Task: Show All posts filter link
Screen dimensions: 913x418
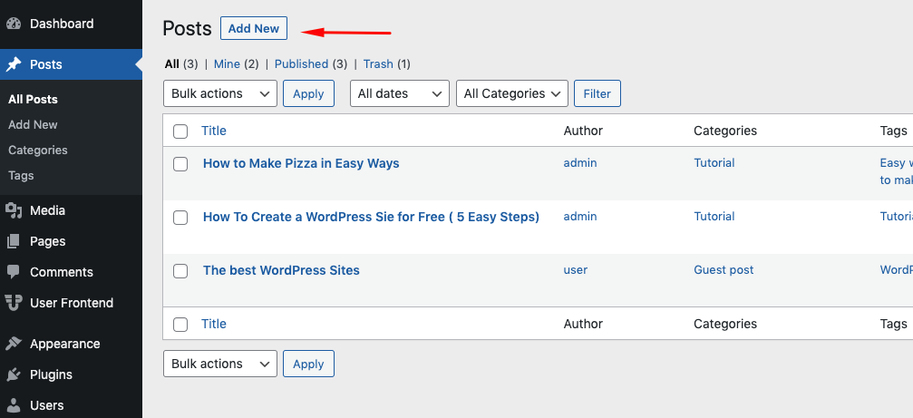Action: pyautogui.click(x=172, y=64)
